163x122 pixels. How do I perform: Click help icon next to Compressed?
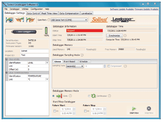click(x=125, y=66)
